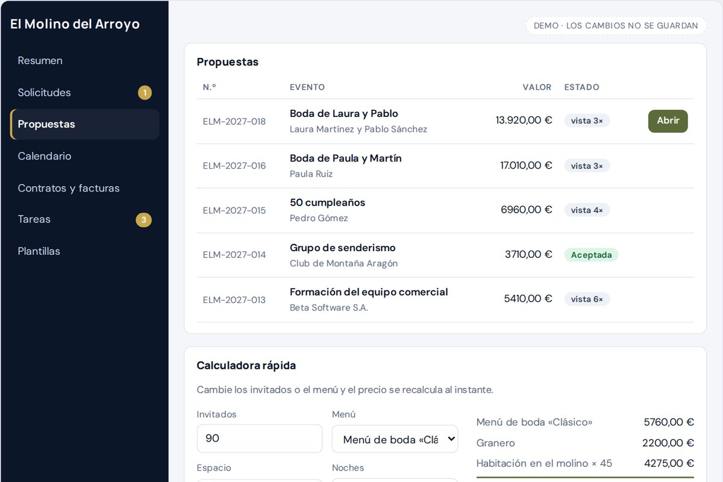723x482 pixels.
Task: Click the Granero line in the calculator
Action: coord(585,443)
